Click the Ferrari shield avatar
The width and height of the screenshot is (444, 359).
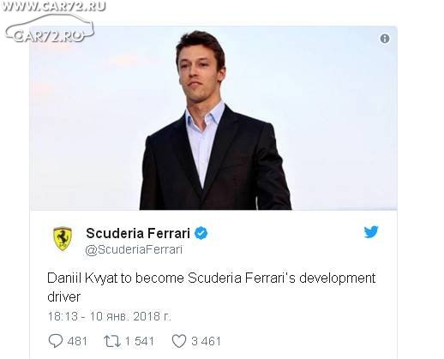tap(63, 239)
